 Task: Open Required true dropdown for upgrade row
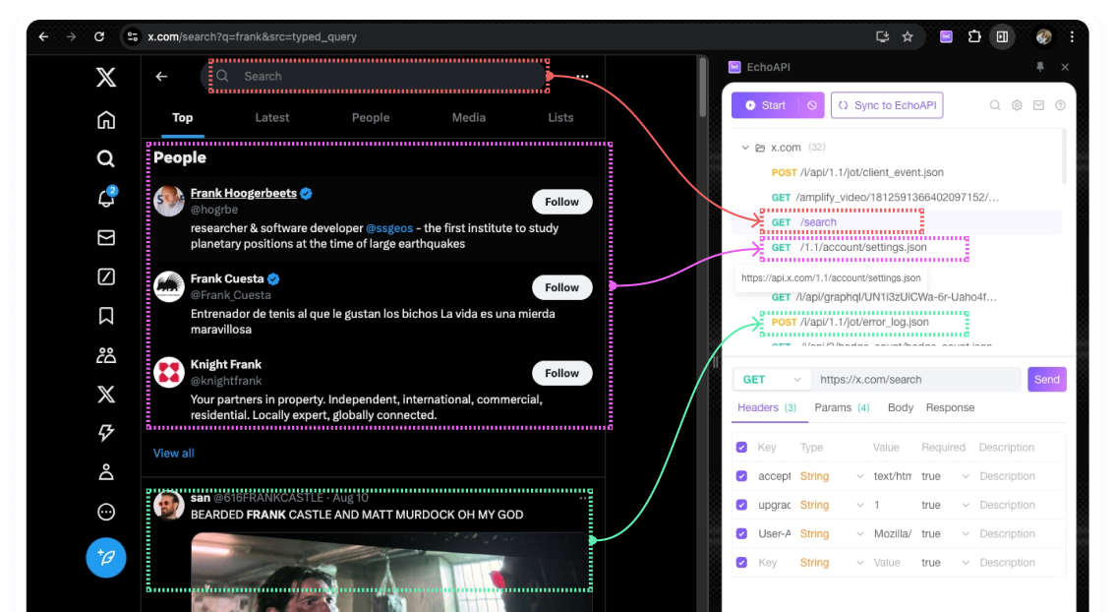point(945,505)
